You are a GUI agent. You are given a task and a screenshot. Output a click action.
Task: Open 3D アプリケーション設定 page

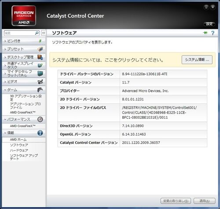pos(26,98)
